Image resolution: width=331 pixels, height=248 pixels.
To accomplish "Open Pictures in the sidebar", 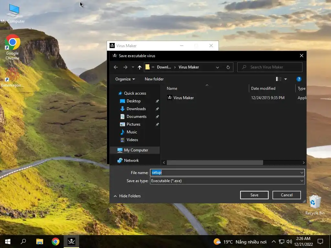I will 130,124.
